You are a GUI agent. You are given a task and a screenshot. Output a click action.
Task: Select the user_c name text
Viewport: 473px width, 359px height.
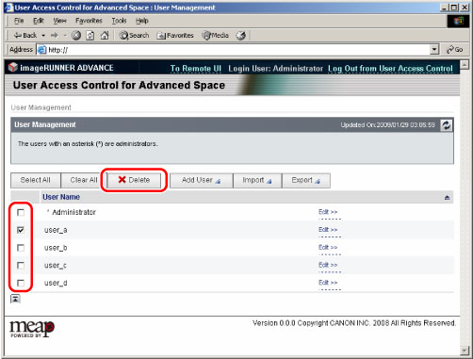pos(56,266)
